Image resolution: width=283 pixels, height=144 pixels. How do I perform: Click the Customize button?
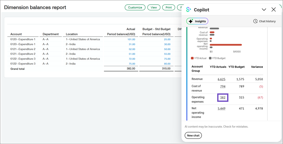coord(135,7)
